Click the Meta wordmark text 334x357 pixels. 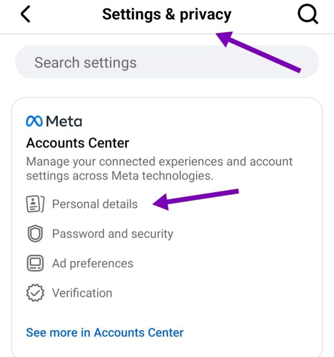63,121
